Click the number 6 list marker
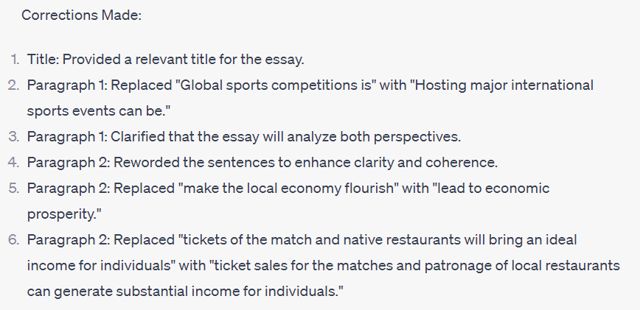Screen dimensions: 640x310 tap(14, 240)
